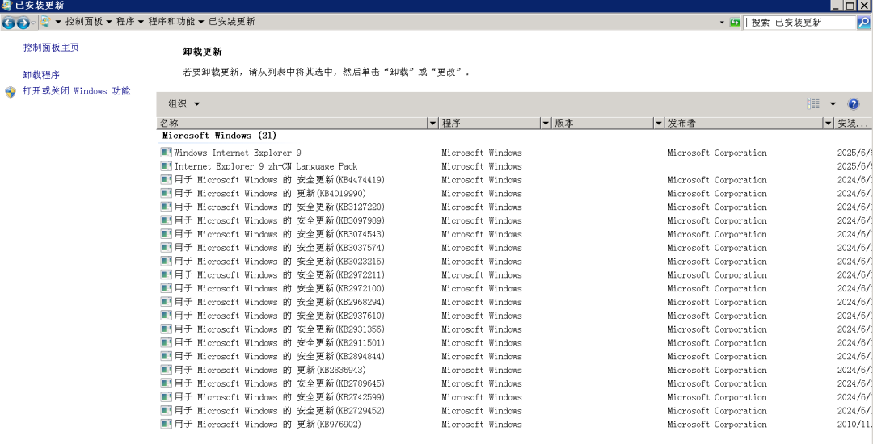The image size is (873, 444).
Task: Click the icon for update KB3097989
Action: coord(166,220)
